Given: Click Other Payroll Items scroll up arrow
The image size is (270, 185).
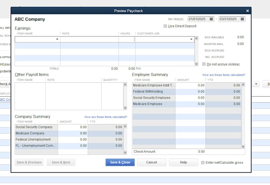Looking at the screenshot, I should click(x=125, y=84).
